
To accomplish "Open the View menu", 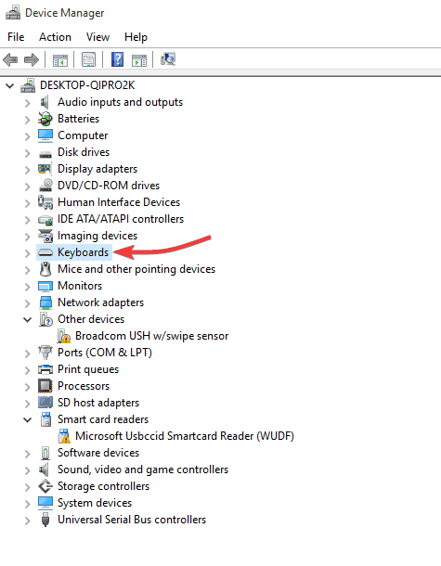I will point(97,37).
